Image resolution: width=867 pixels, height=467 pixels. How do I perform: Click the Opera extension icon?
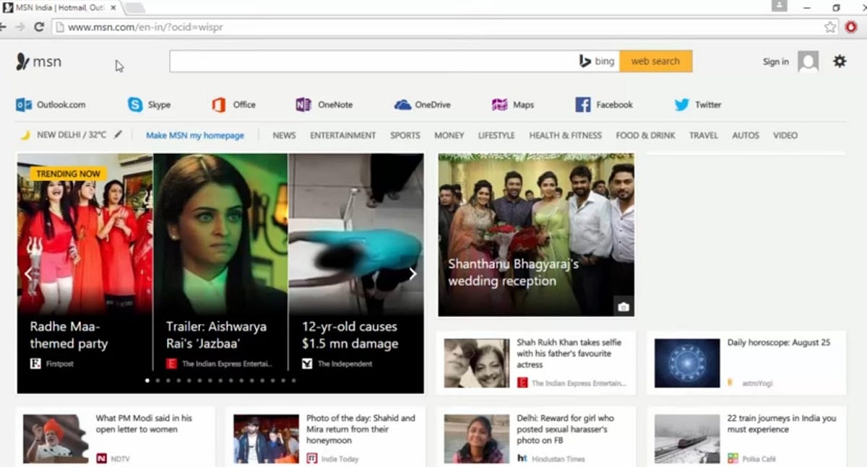click(851, 27)
